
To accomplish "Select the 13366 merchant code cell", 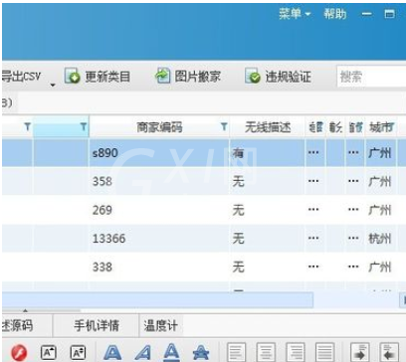I will tap(158, 239).
